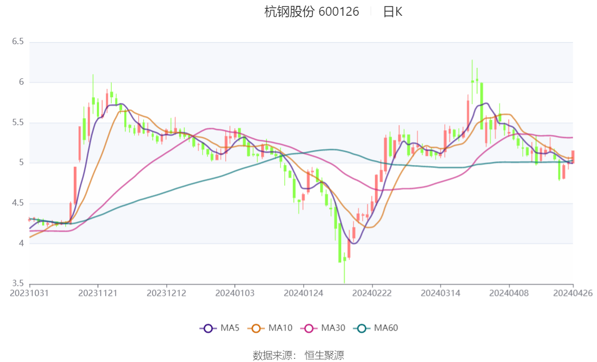Click the tallest green candlestick near 6.3
The image size is (597, 362).
coord(473,81)
